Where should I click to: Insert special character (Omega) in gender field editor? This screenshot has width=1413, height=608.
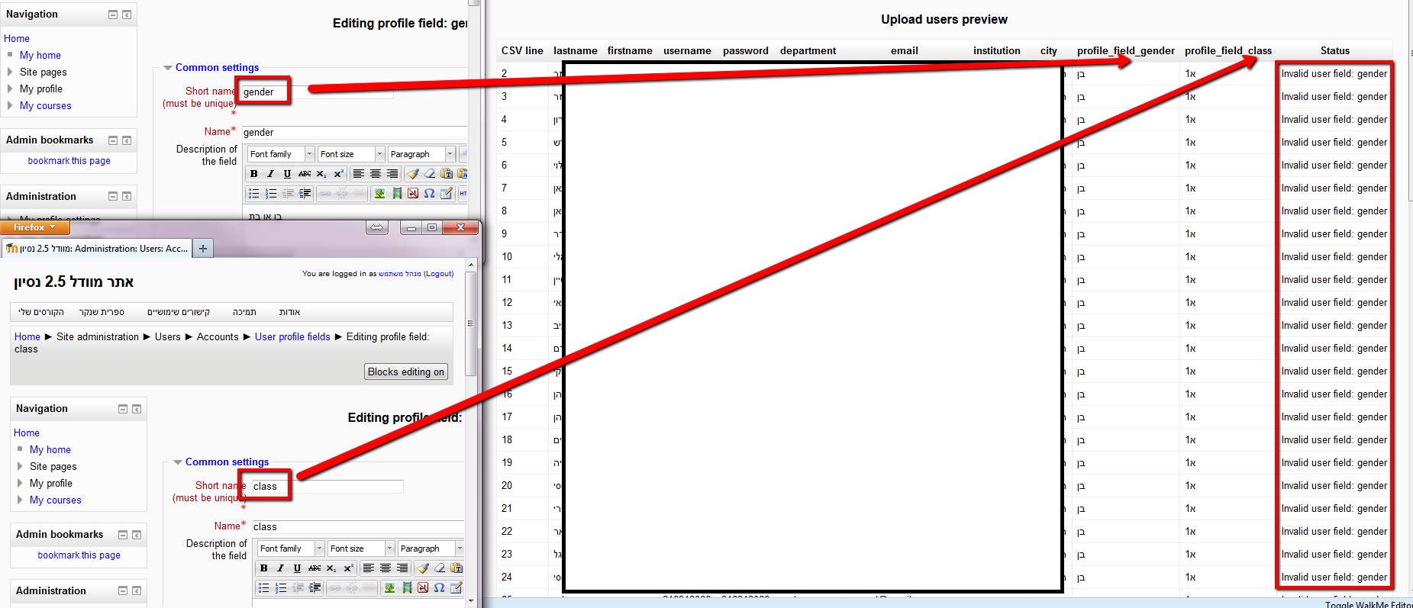[x=430, y=194]
